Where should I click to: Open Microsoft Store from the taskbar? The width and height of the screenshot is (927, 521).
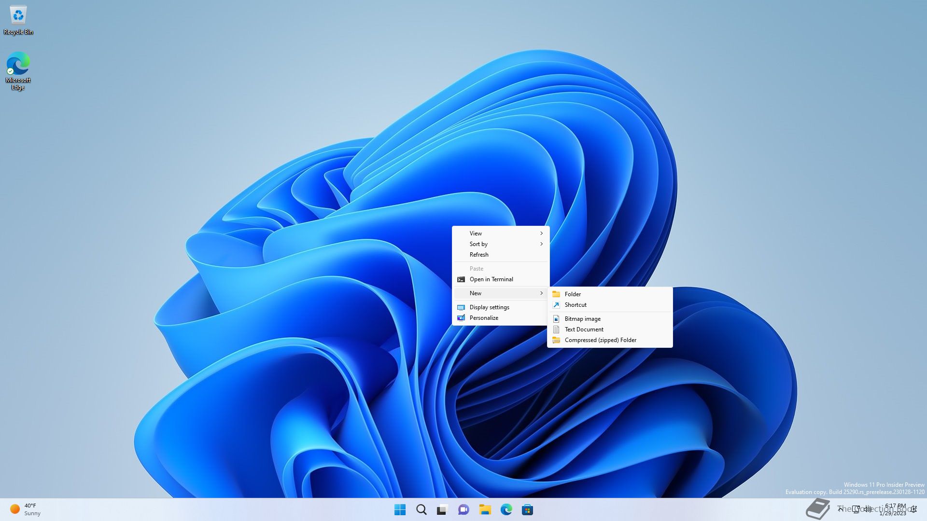coord(527,509)
